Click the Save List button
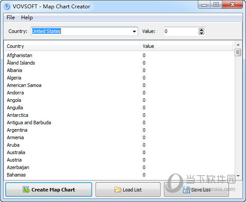Image resolution: width=246 pixels, height=202 pixels. 196,190
